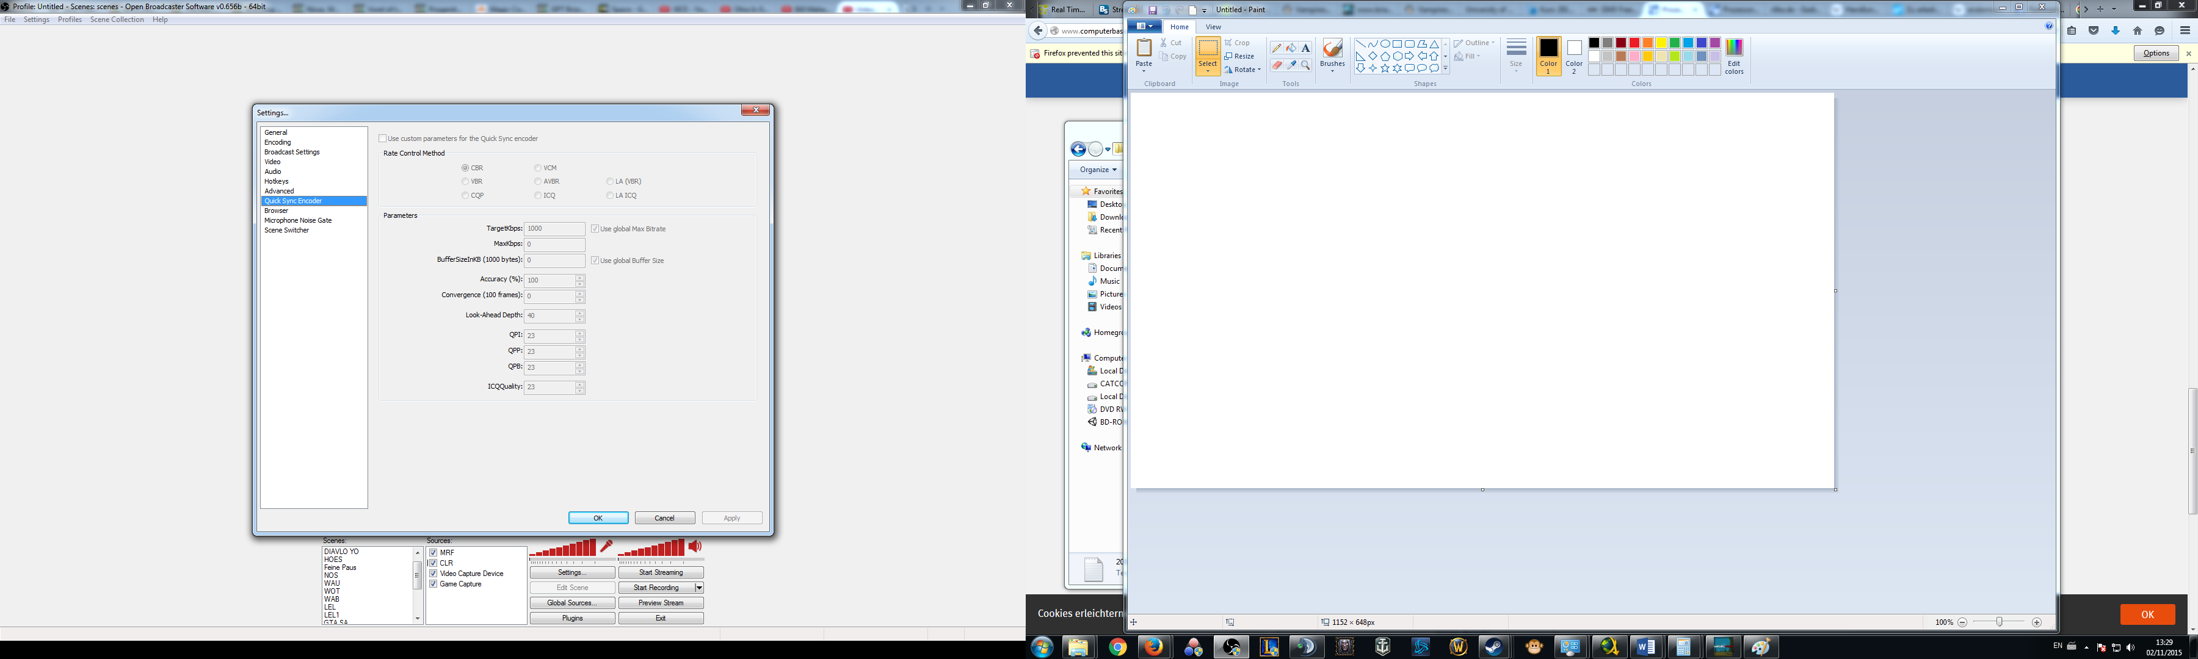Pick the red color swatch

[x=1634, y=43]
